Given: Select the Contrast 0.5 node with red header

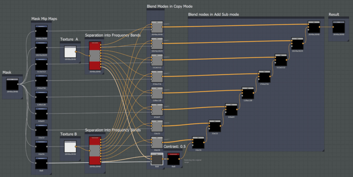Looking at the screenshot, I should pyautogui.click(x=174, y=159).
